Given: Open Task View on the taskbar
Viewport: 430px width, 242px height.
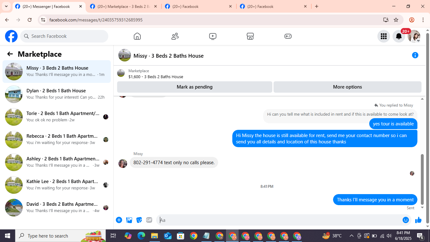Looking at the screenshot, I should (x=113, y=236).
